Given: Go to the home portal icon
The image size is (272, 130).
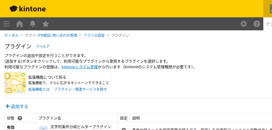Looking at the screenshot, I should click(x=20, y=24).
